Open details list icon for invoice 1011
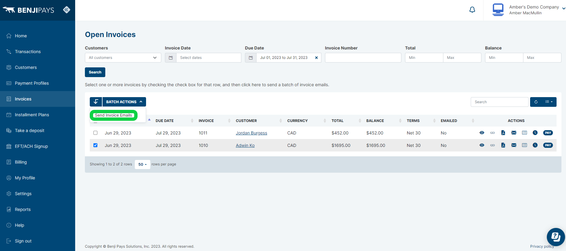Screen dimensions: 566x251 [x=524, y=133]
